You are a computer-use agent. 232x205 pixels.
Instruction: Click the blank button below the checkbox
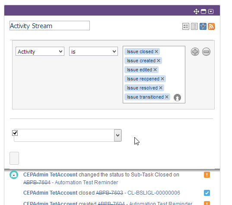14,158
